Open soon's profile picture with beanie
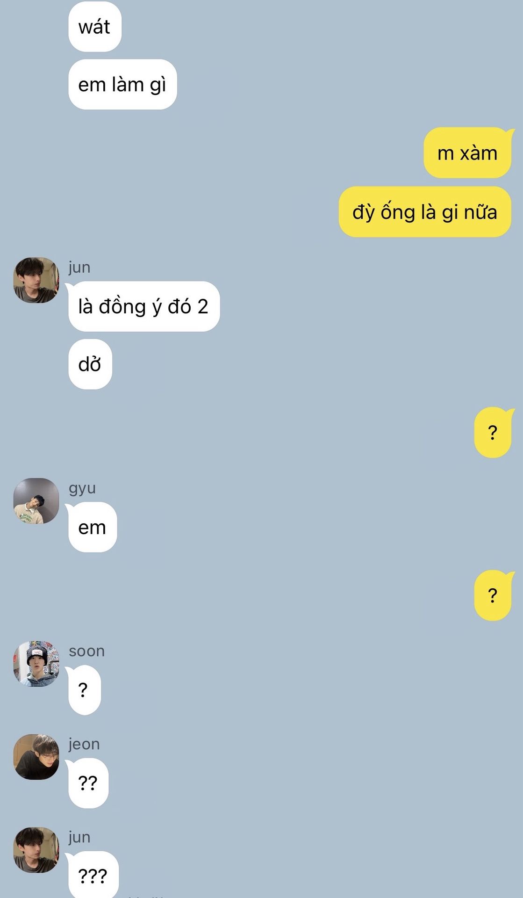Image resolution: width=523 pixels, height=898 pixels. point(36,664)
